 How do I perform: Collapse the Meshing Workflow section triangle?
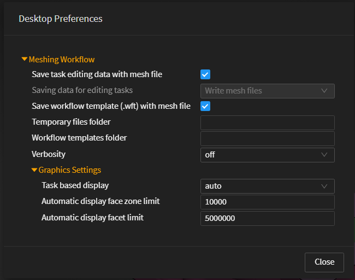(25, 59)
